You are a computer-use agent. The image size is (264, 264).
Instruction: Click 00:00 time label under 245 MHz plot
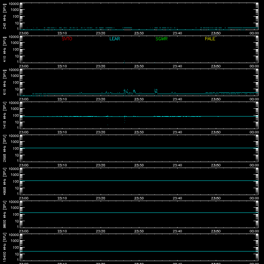click(254, 33)
